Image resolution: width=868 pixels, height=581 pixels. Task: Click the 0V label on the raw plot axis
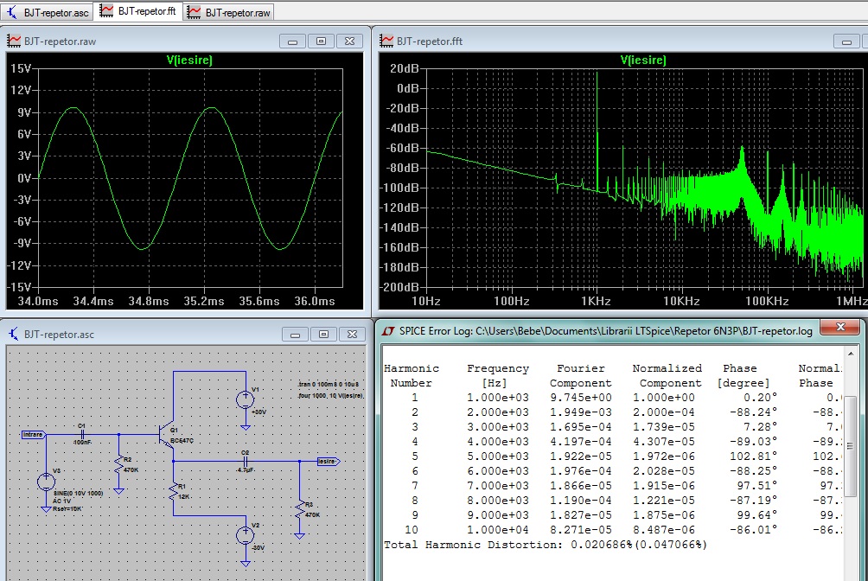[24, 178]
